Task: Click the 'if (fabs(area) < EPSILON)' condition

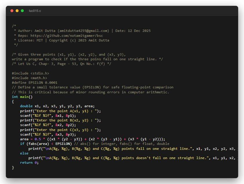Action: 46,144
